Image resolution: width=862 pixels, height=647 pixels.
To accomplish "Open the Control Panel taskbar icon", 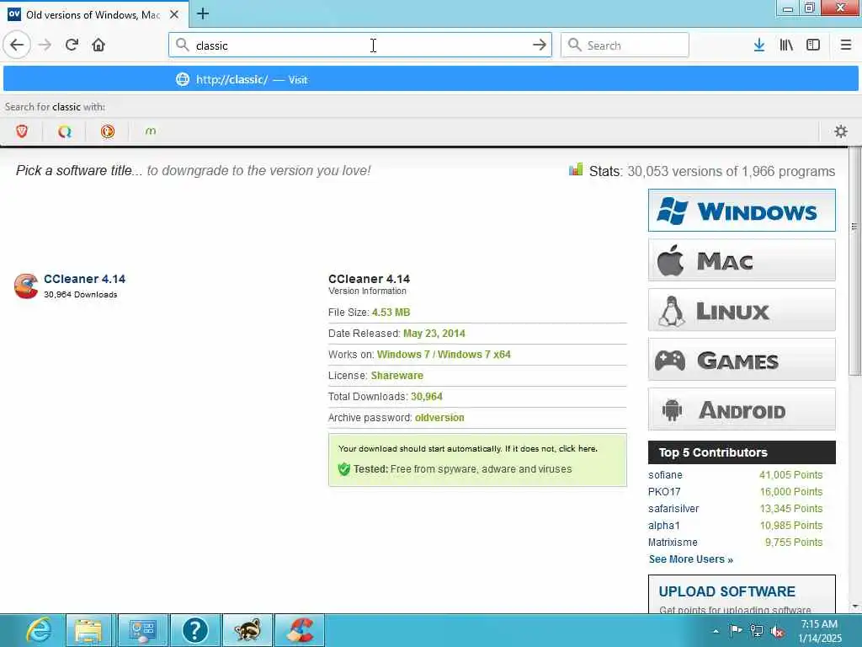I will (141, 630).
